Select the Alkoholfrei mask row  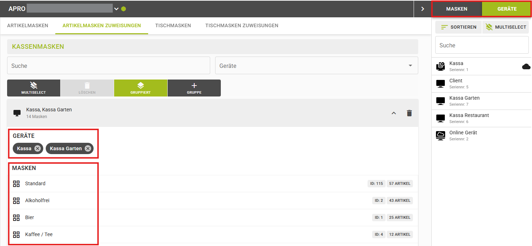tap(37, 200)
